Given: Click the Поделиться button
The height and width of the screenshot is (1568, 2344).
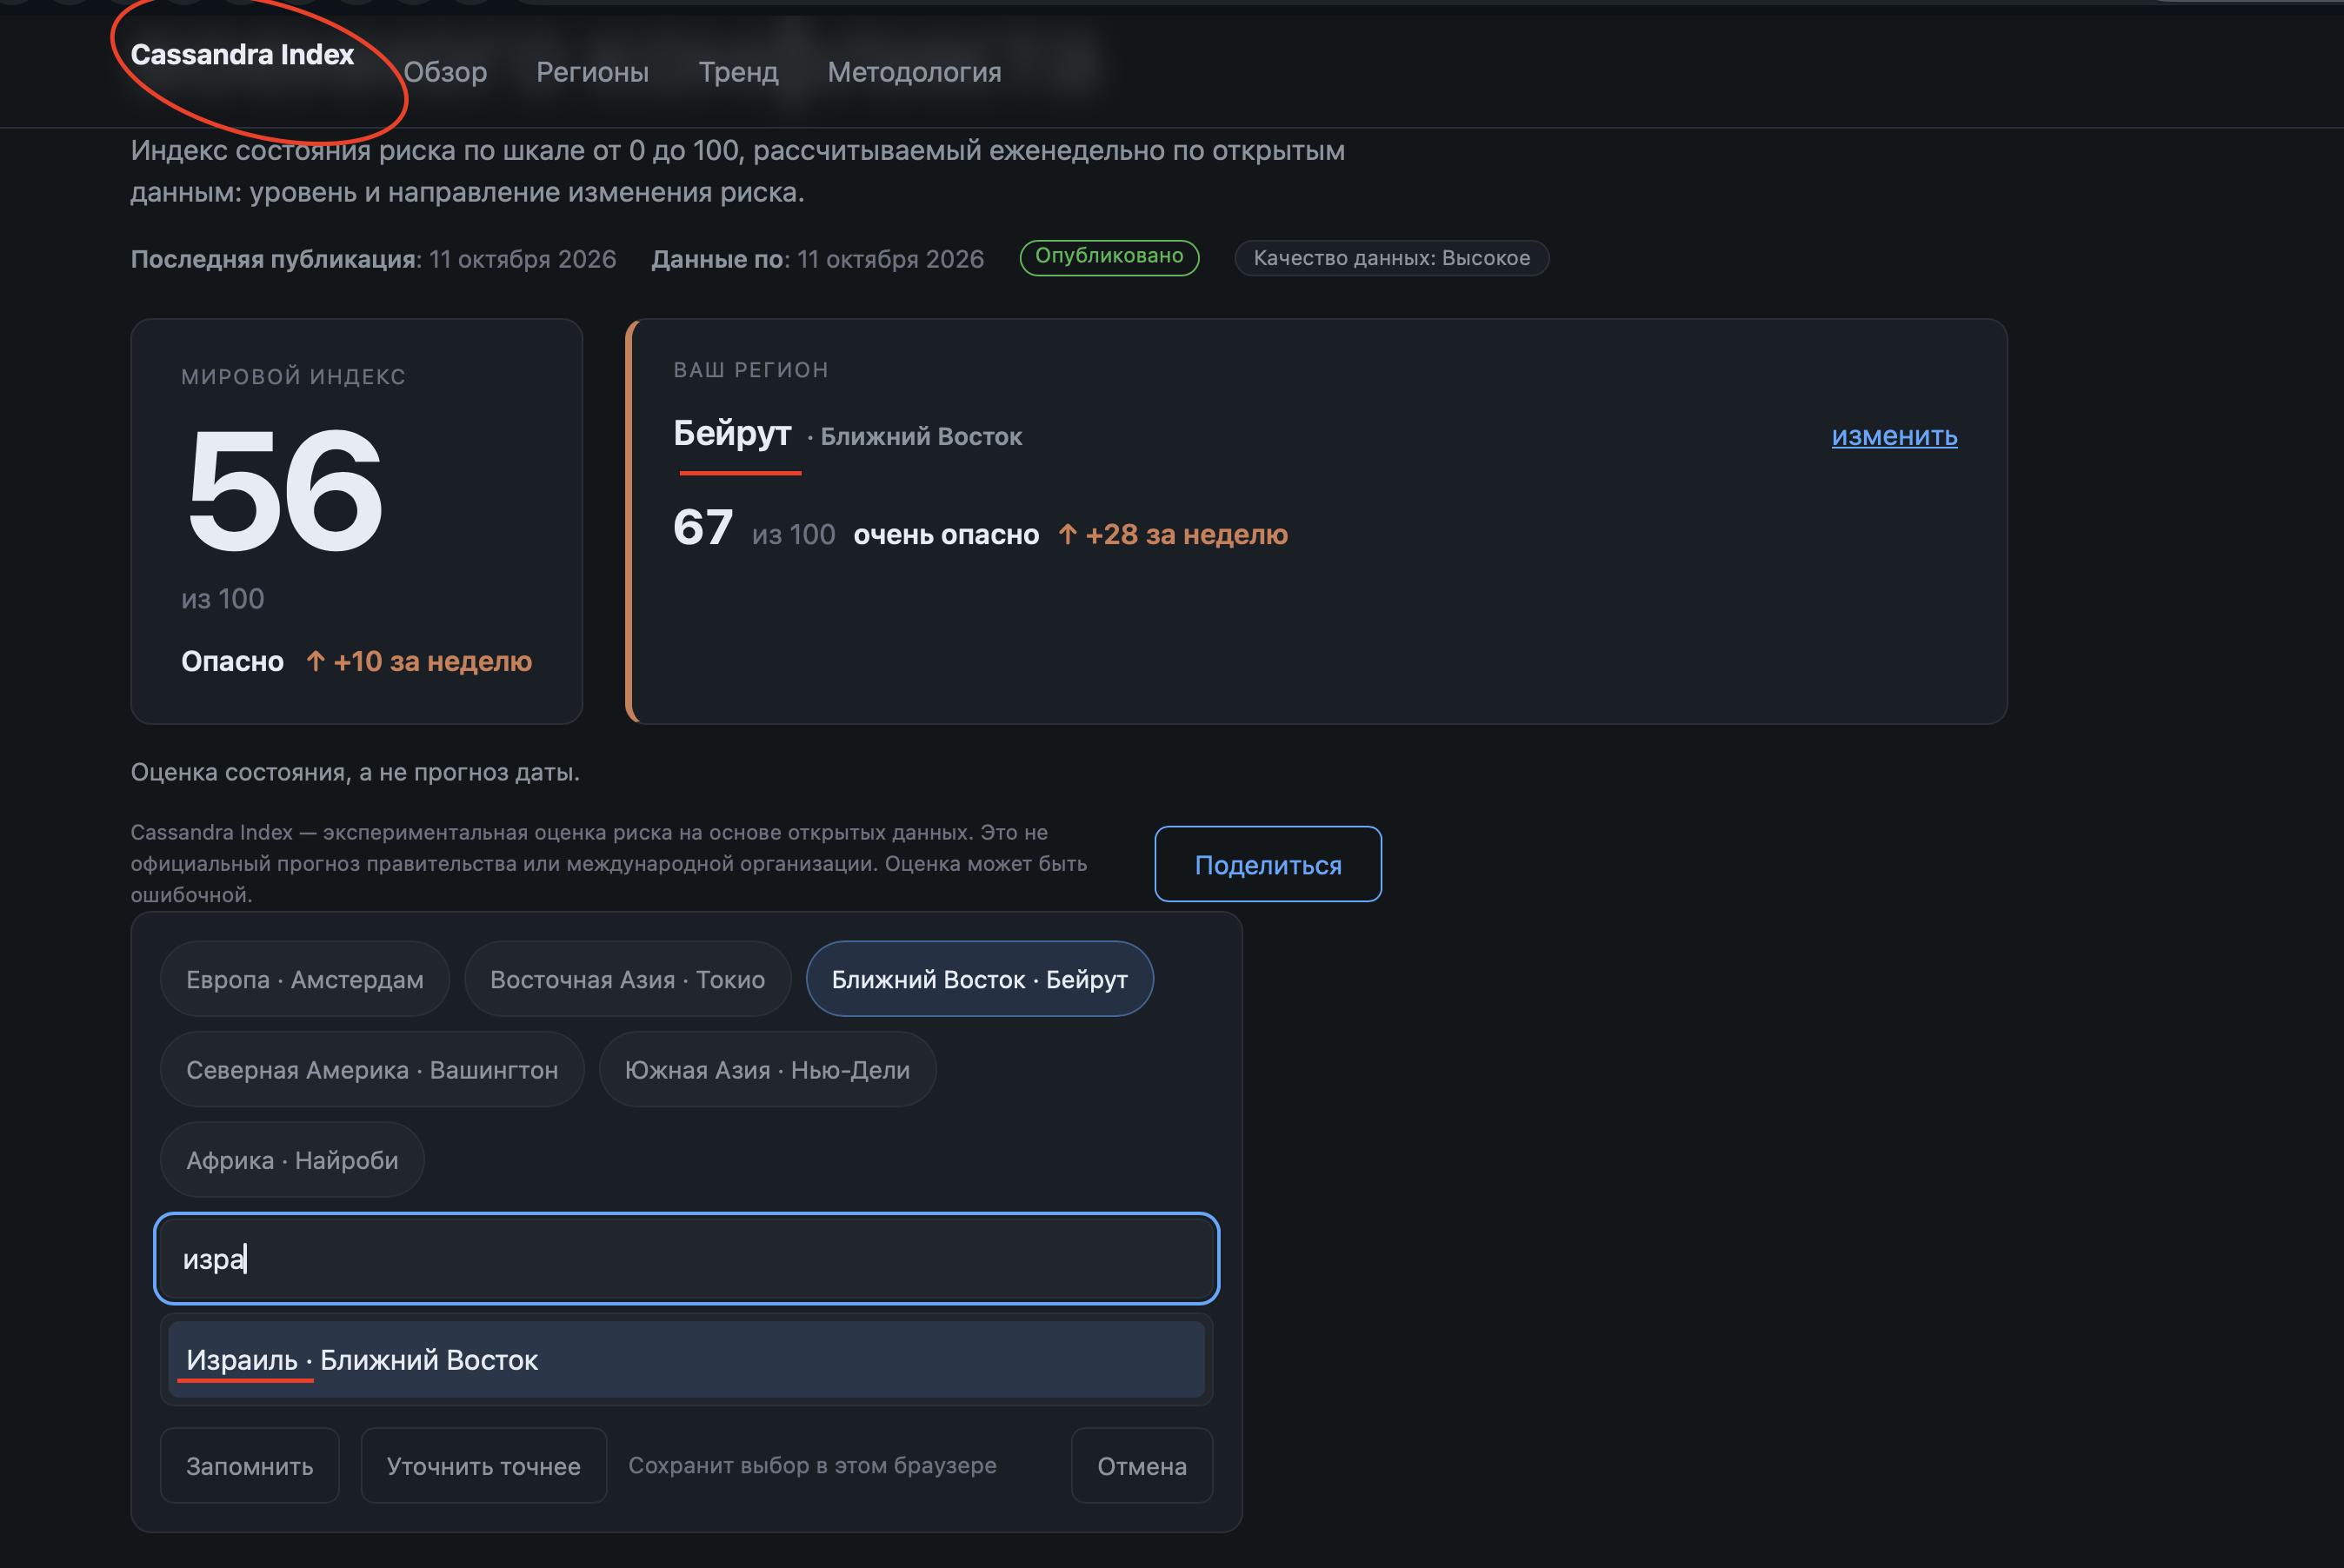Looking at the screenshot, I should [x=1268, y=864].
